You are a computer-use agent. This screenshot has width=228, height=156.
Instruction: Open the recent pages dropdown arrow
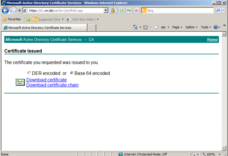pyautogui.click(x=20, y=10)
